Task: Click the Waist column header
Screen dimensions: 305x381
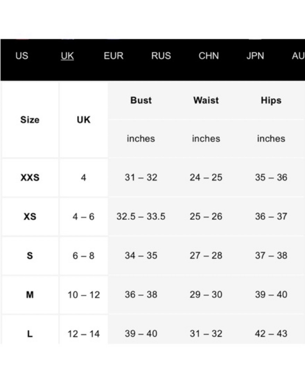Action: (x=206, y=100)
